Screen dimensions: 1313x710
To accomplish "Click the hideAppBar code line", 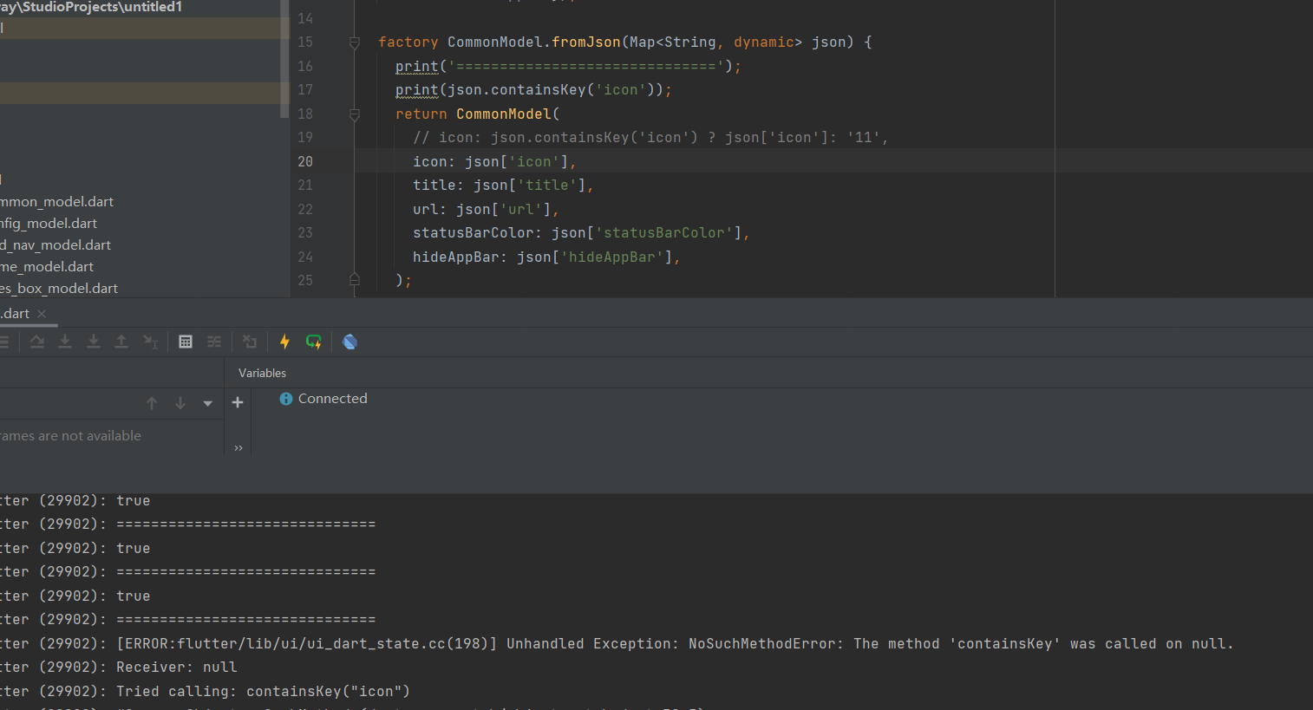I will point(546,257).
